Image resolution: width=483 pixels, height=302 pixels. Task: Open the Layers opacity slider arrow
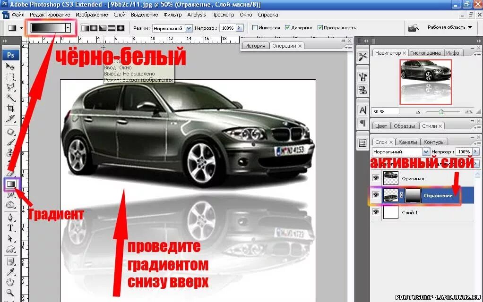coord(475,151)
